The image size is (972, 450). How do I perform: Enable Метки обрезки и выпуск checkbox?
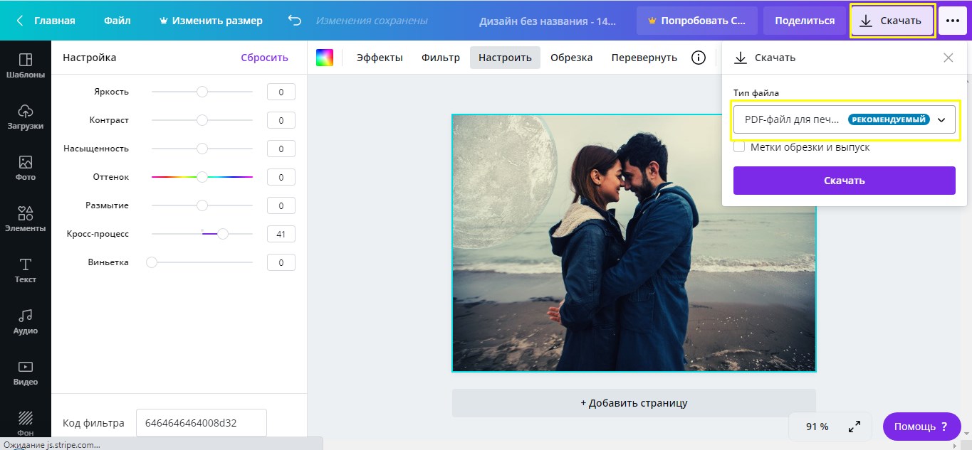coord(739,147)
